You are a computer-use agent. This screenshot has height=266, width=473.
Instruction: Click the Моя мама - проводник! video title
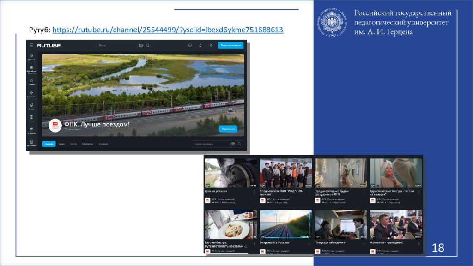387,242
